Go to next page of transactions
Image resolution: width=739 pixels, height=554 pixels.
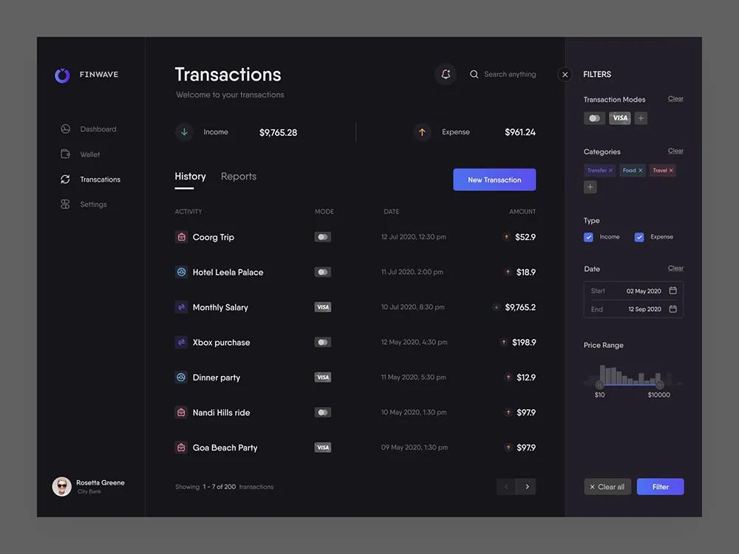pyautogui.click(x=526, y=487)
